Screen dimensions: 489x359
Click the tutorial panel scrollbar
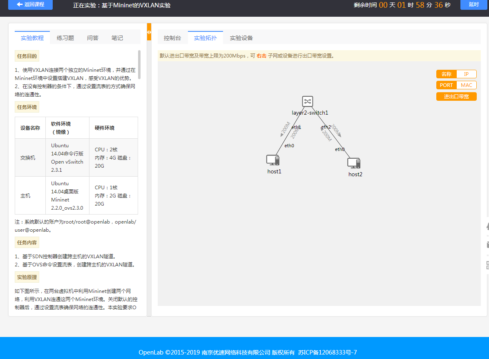coord(139,65)
